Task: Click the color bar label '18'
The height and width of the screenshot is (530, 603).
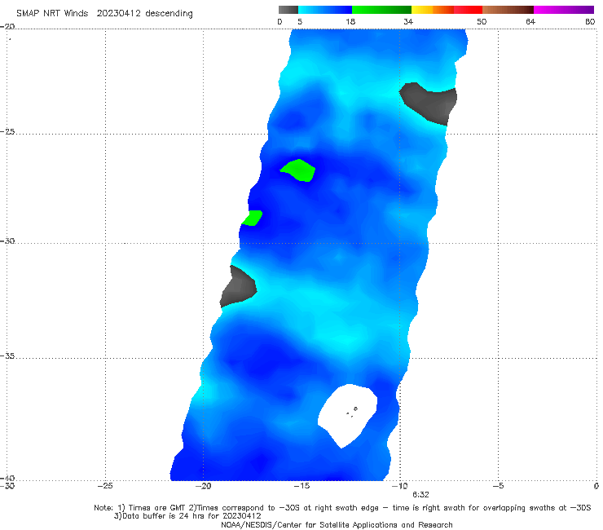Action: point(350,21)
